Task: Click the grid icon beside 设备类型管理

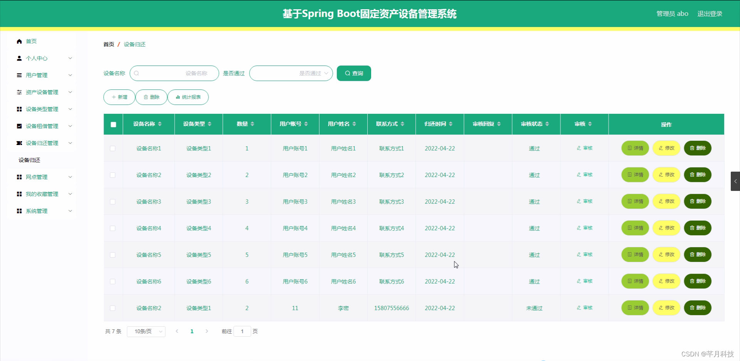Action: tap(19, 109)
